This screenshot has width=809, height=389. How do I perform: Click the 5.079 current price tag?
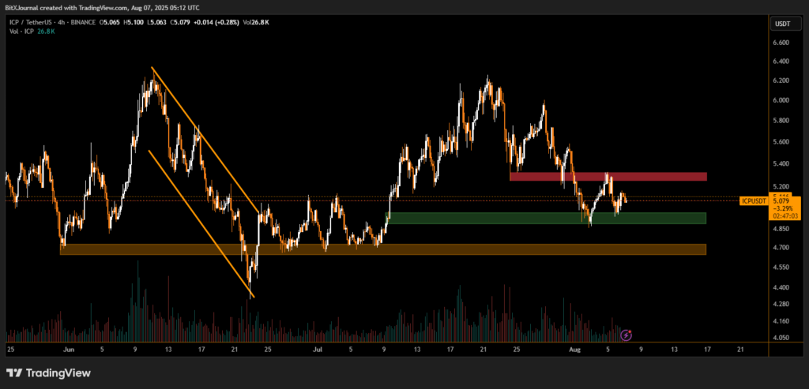pos(785,202)
